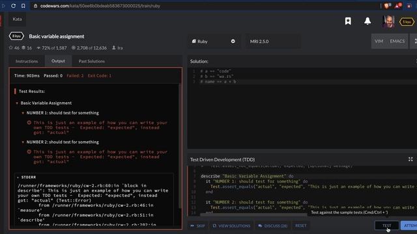This screenshot has height=234, width=417.
Task: Click the Reset button
Action: click(x=300, y=226)
